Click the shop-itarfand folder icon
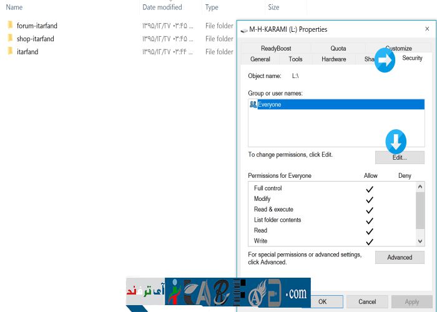The height and width of the screenshot is (312, 437). point(10,39)
